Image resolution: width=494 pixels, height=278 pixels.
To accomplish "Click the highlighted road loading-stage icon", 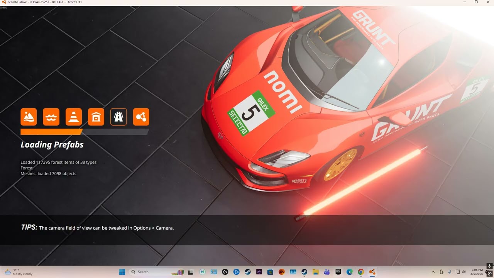I will click(118, 117).
